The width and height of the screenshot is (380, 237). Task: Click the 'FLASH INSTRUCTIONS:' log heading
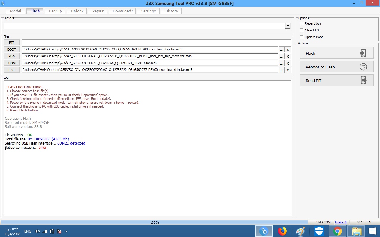point(25,87)
